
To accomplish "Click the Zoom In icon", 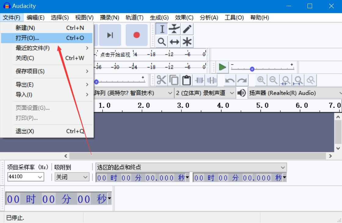I will [x=261, y=80].
